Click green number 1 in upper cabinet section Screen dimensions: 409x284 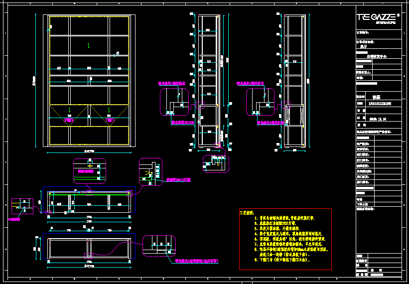coord(89,45)
